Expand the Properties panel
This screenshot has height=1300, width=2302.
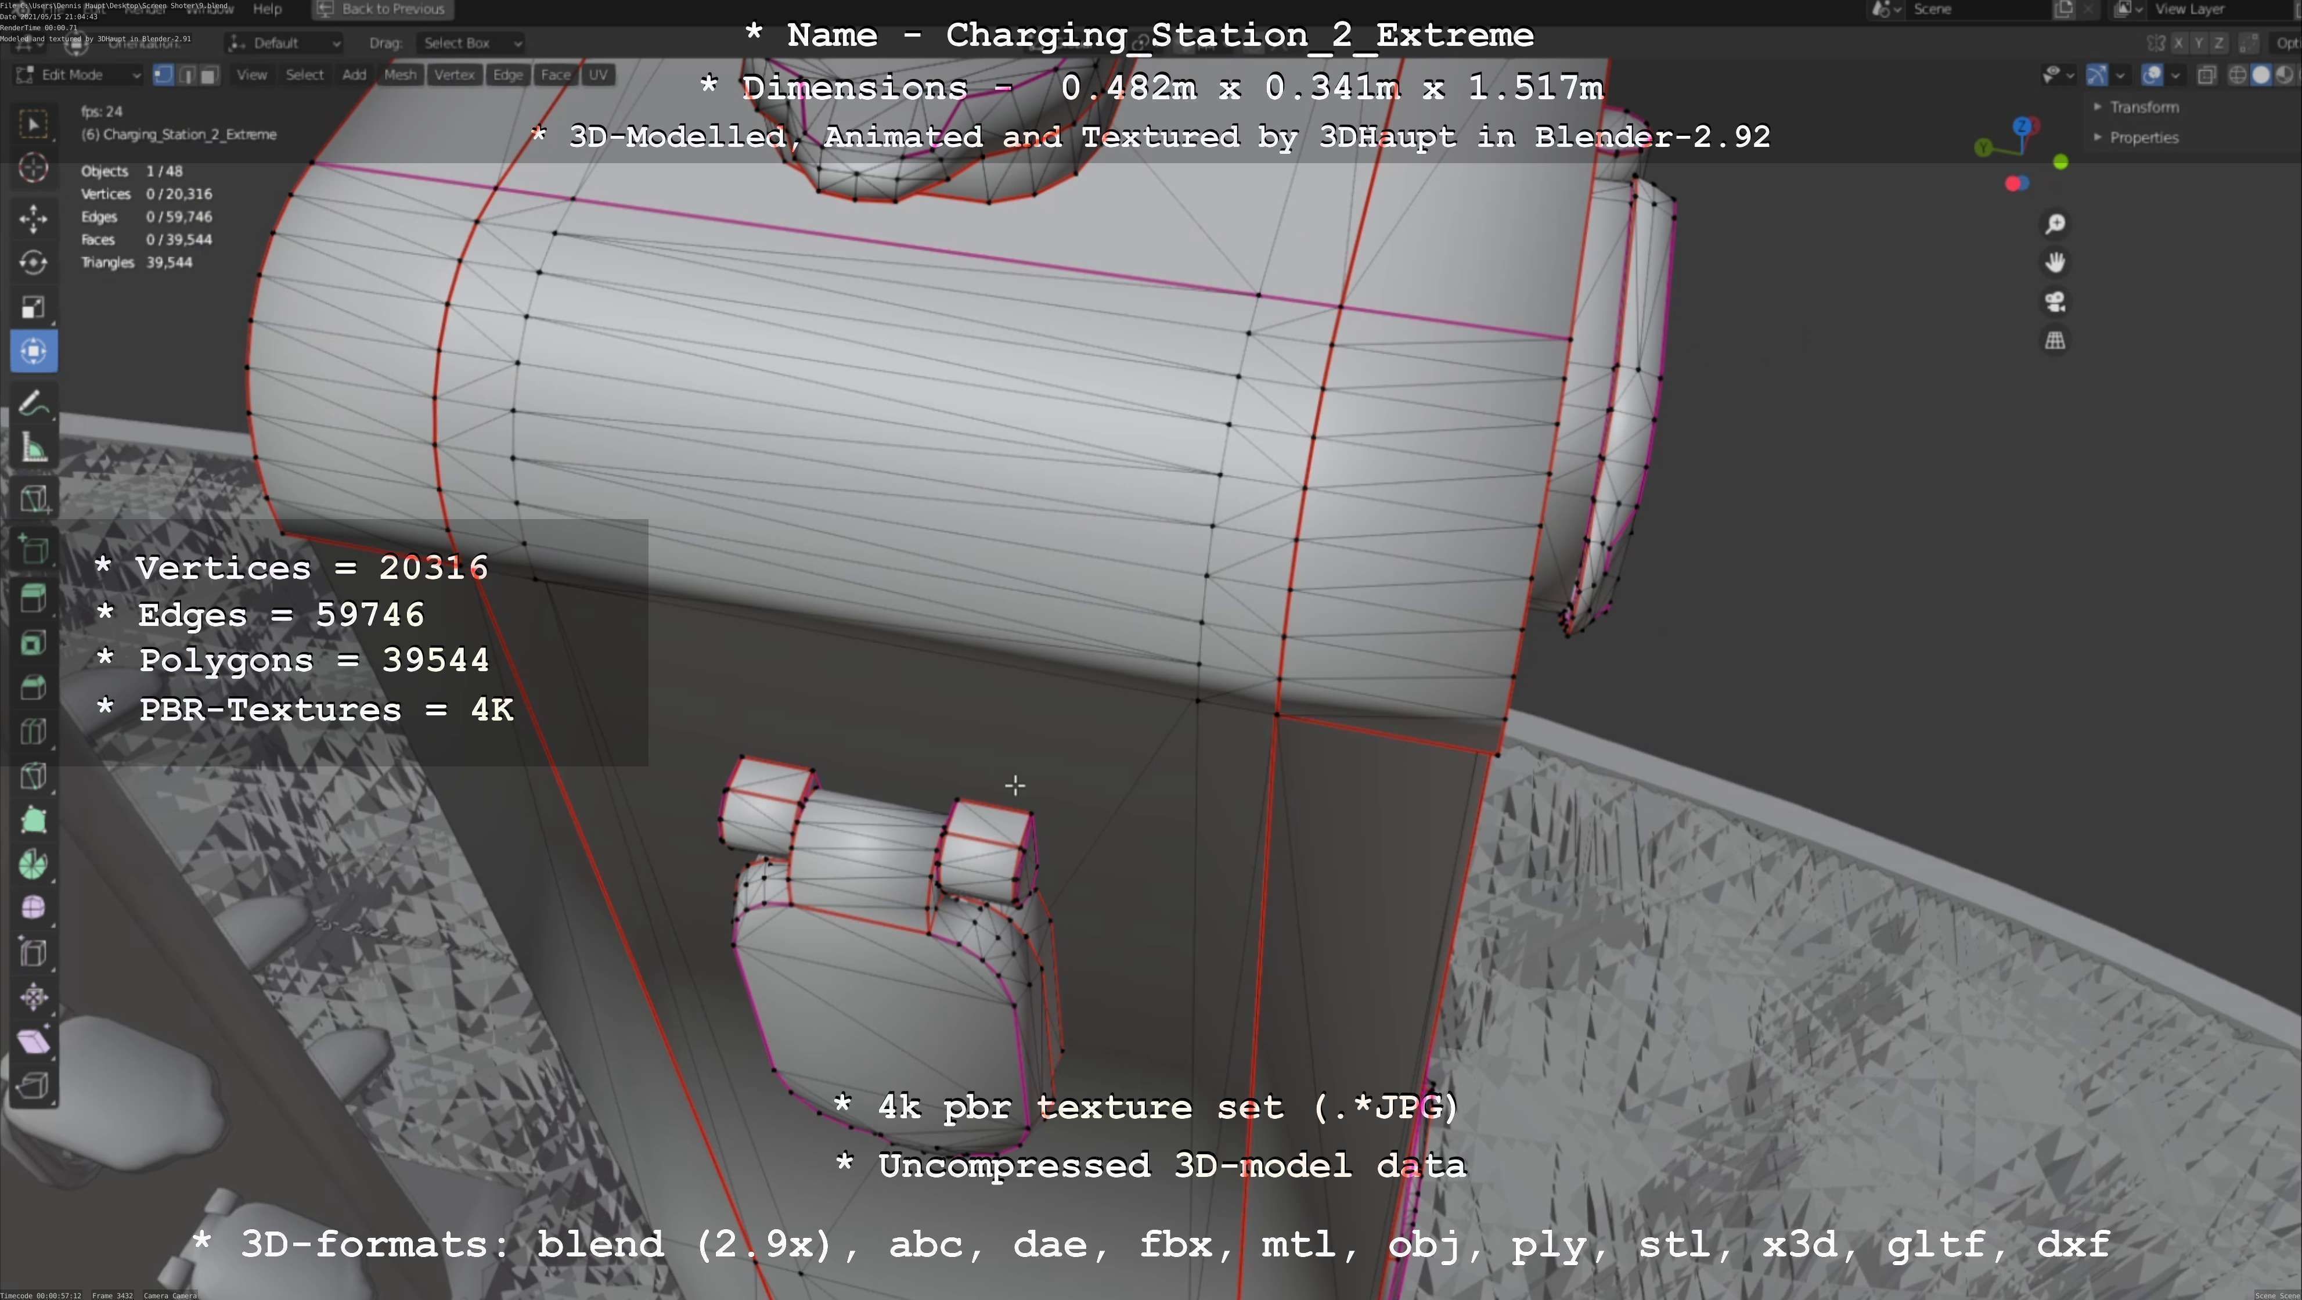(2143, 138)
